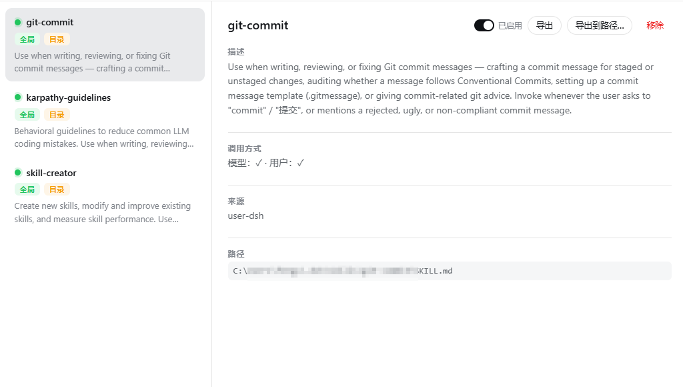Toggle the git-commit enabled switch off
The height and width of the screenshot is (387, 683).
click(484, 26)
